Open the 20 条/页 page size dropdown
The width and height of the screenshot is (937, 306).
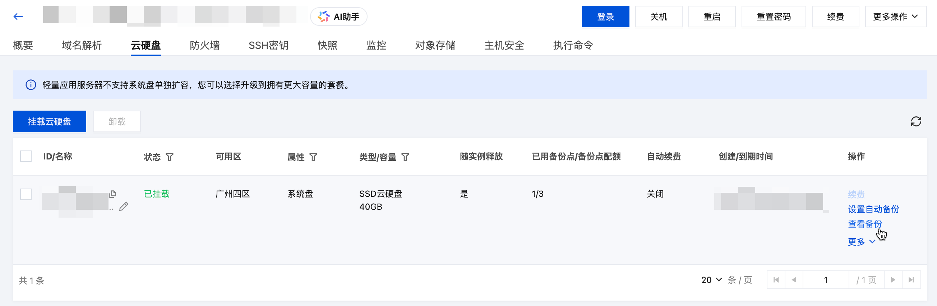[711, 280]
